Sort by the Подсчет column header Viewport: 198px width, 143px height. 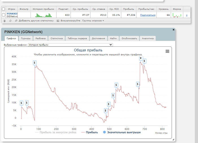(63, 9)
